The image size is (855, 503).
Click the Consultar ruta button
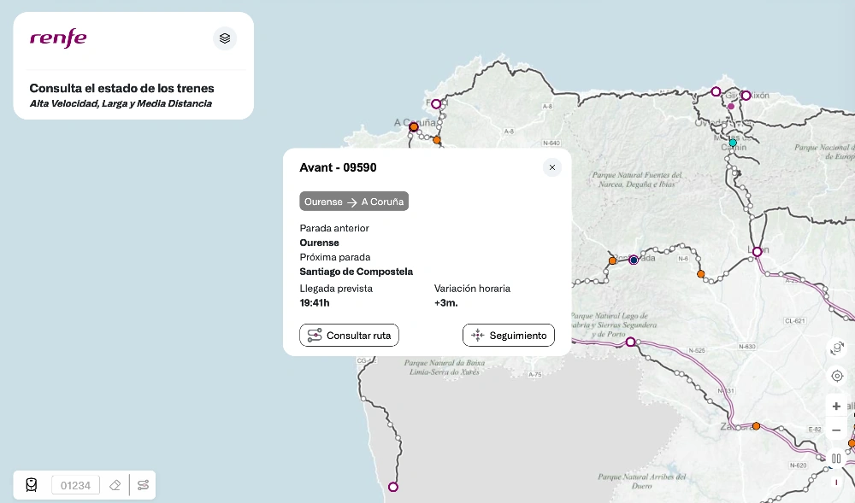click(349, 336)
